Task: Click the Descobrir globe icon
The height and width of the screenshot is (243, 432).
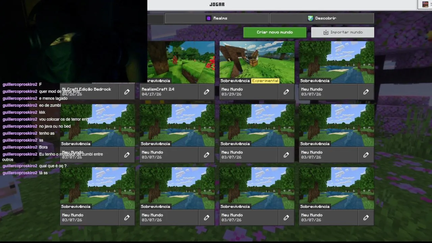Action: click(310, 18)
